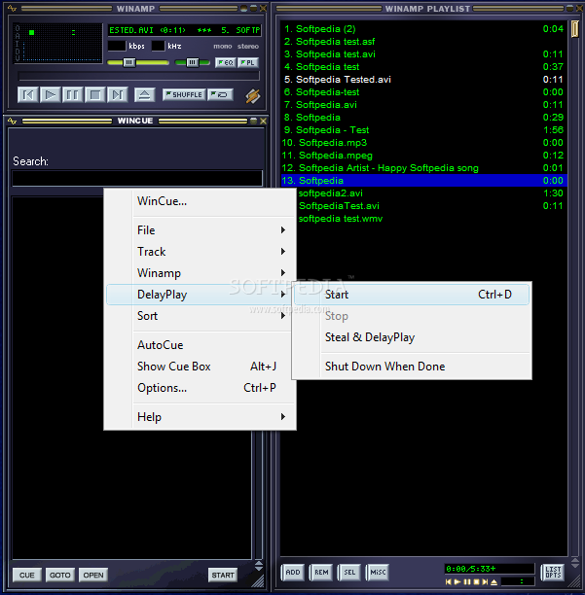Screen dimensions: 585x595
Task: Expand the Track submenu
Action: (200, 251)
